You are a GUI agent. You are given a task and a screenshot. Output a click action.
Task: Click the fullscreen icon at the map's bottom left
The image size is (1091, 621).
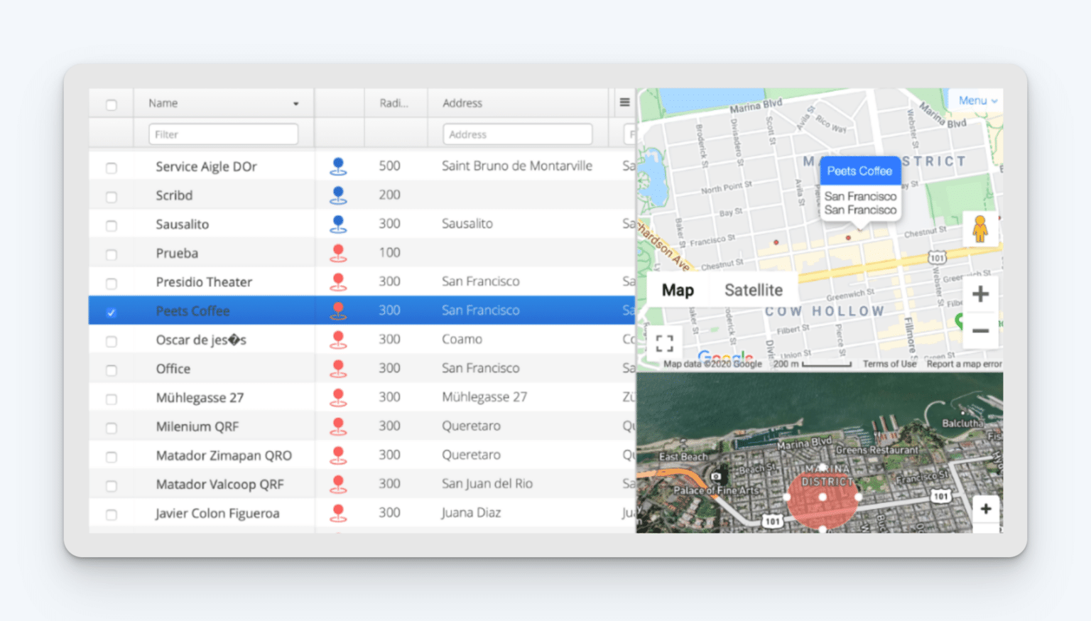(x=665, y=342)
